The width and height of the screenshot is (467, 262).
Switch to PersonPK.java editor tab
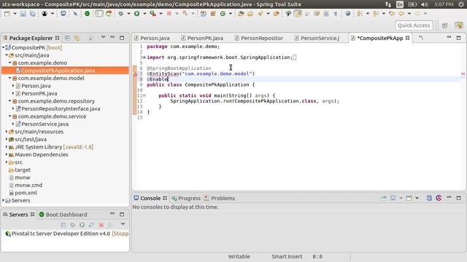click(202, 38)
